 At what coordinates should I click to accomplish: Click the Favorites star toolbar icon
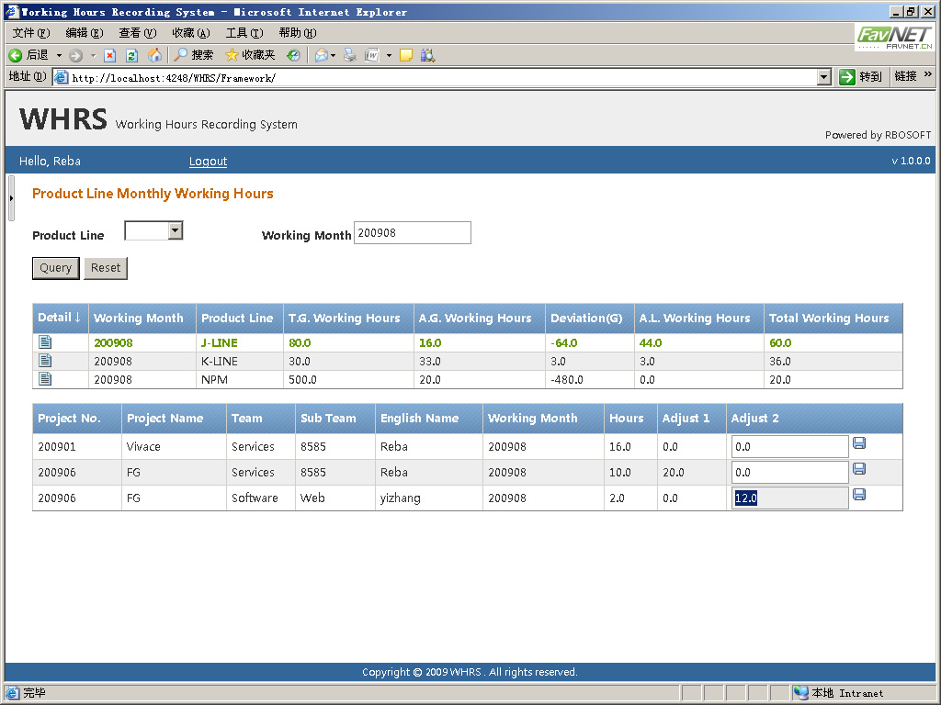(232, 55)
